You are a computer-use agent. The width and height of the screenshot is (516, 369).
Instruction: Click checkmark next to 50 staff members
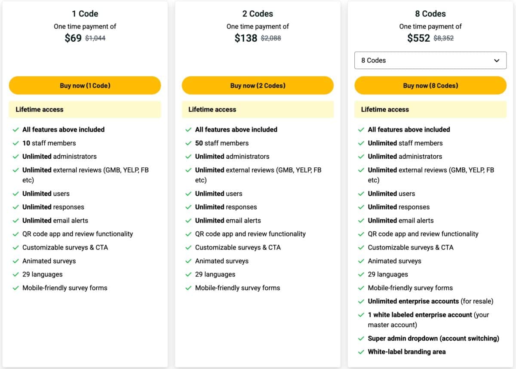pyautogui.click(x=188, y=143)
